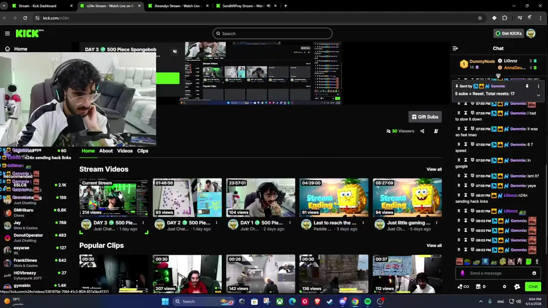Click the chat identity badge icon
Screen dimensions: 548x308
[517, 287]
